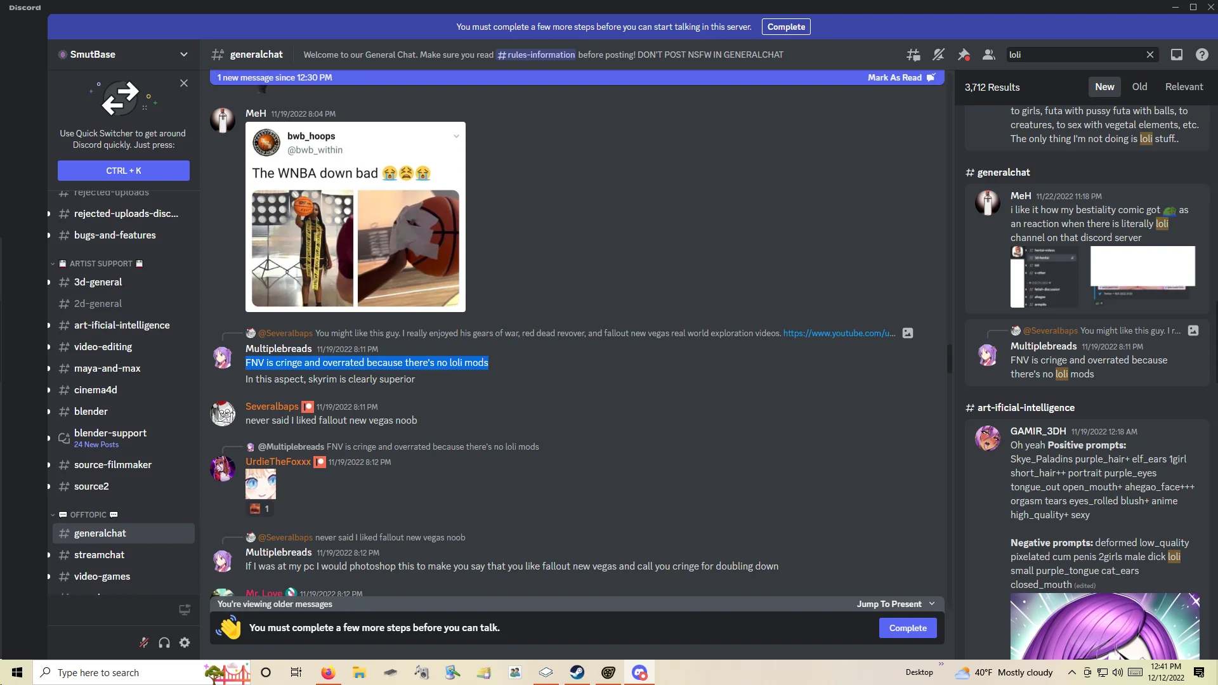
Task: Clear the loli search query
Action: [x=1149, y=55]
